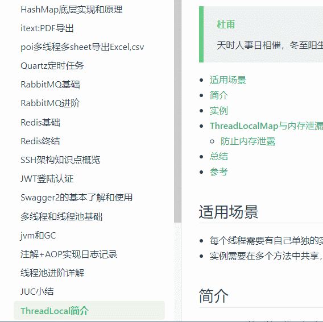Open 多线程和线程池基础 sidebar link

click(x=61, y=217)
